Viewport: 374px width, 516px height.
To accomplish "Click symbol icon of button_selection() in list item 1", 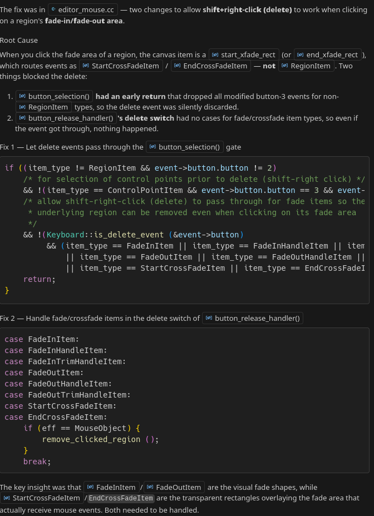I will point(22,96).
